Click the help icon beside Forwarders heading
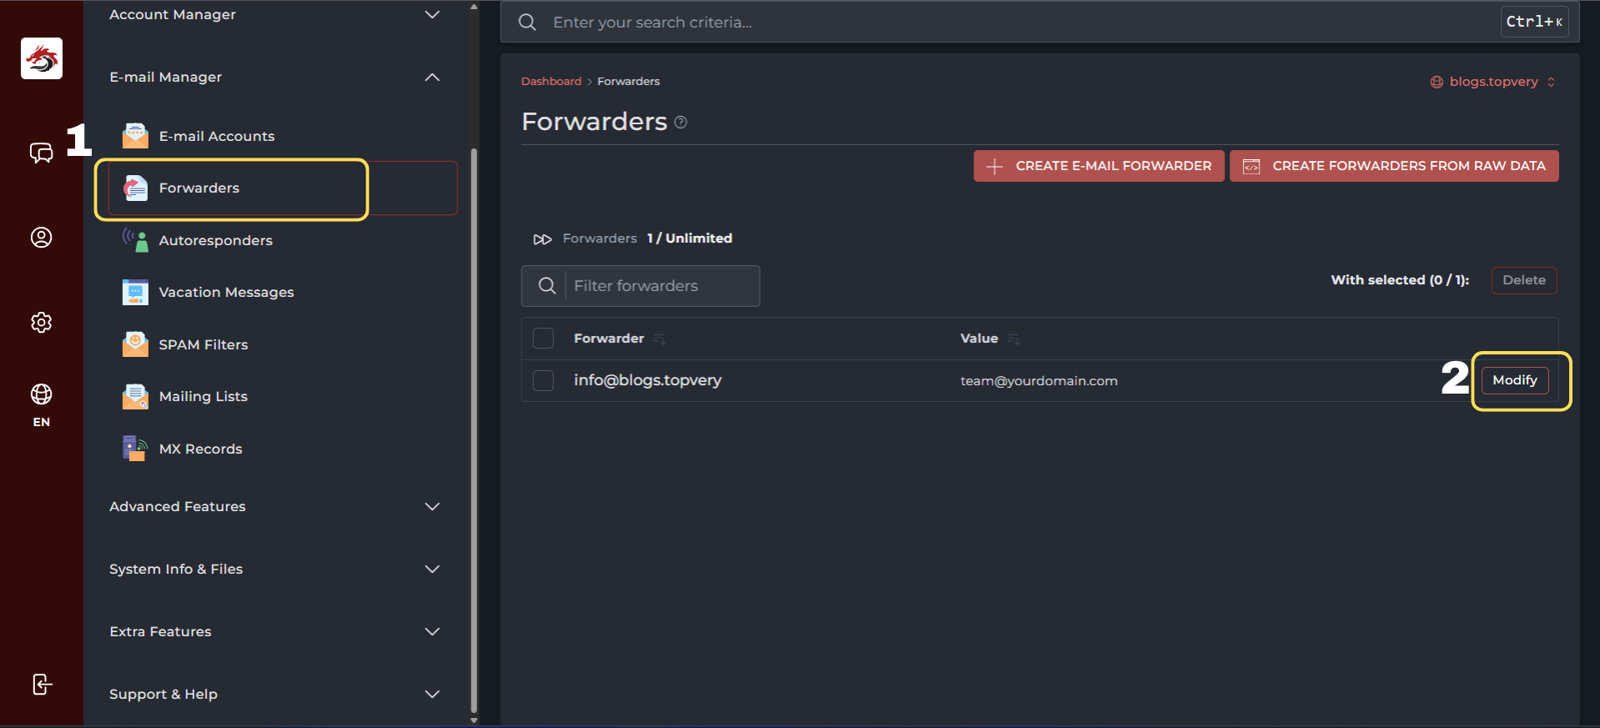1600x728 pixels. [681, 123]
